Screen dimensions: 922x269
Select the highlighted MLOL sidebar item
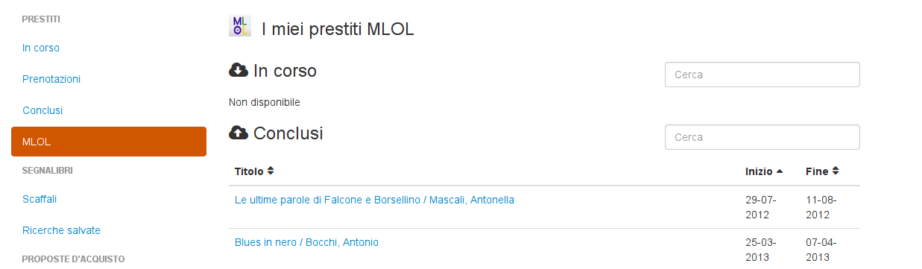pyautogui.click(x=109, y=142)
